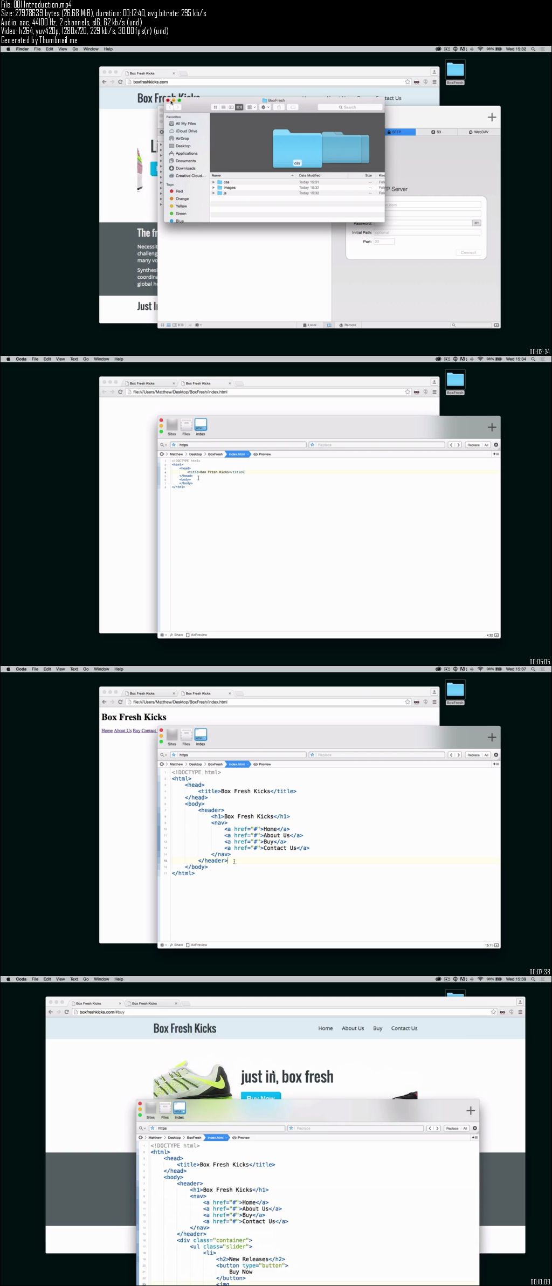Open search options dropdown in second frame's Coda
The image size is (552, 1286).
point(163,445)
